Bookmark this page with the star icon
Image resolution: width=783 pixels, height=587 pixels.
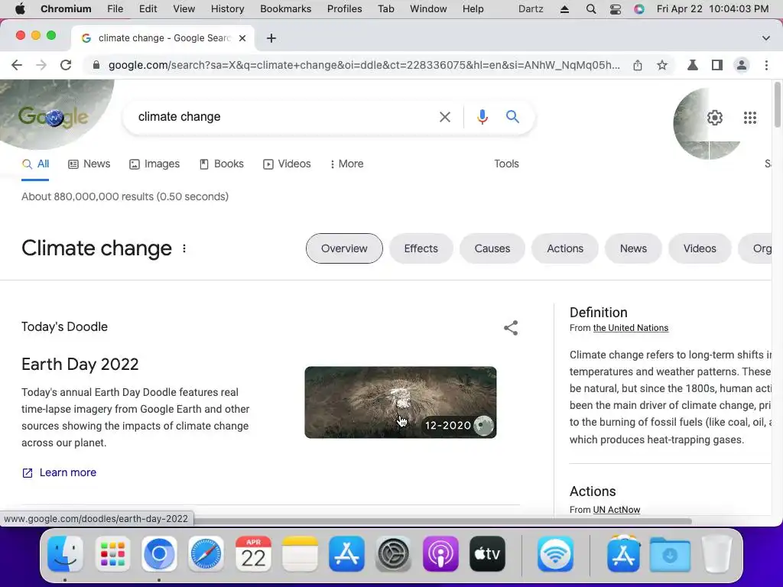point(662,66)
